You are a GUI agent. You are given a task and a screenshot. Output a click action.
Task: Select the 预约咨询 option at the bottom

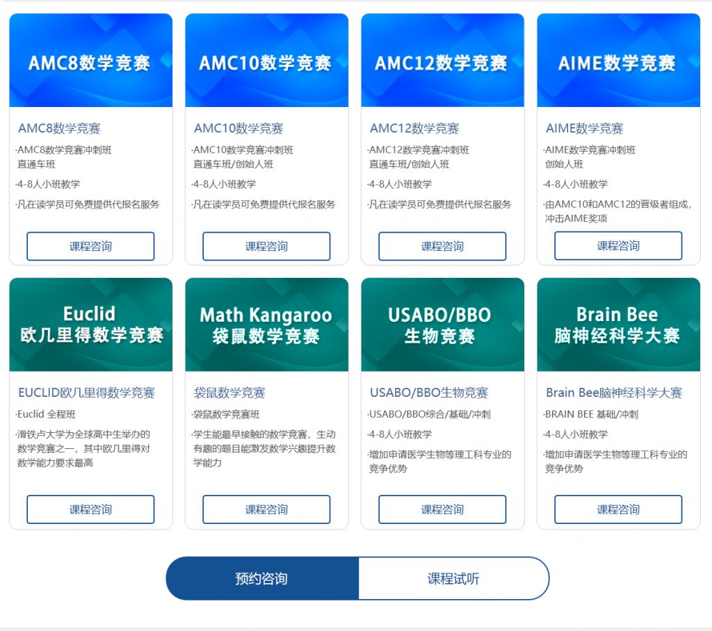tap(261, 578)
